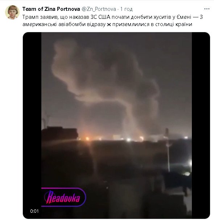Click the bright white light at video's right edge
The image size is (214, 221).
click(x=190, y=163)
